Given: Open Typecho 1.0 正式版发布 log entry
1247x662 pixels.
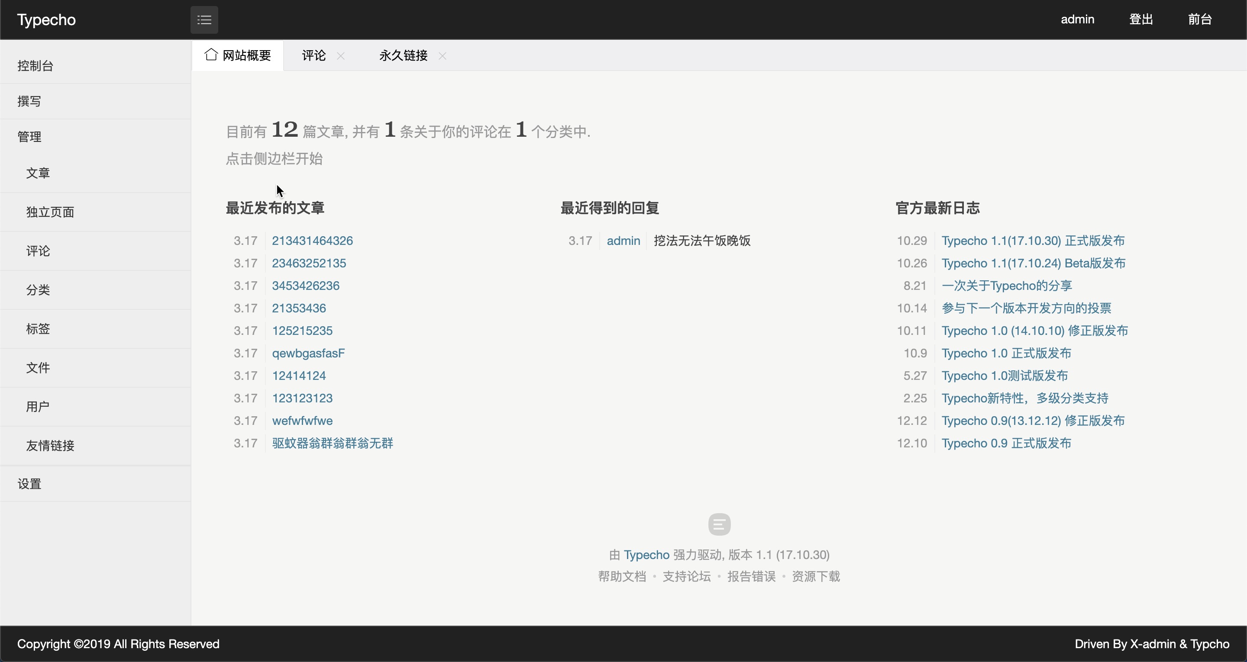Looking at the screenshot, I should pyautogui.click(x=1006, y=353).
